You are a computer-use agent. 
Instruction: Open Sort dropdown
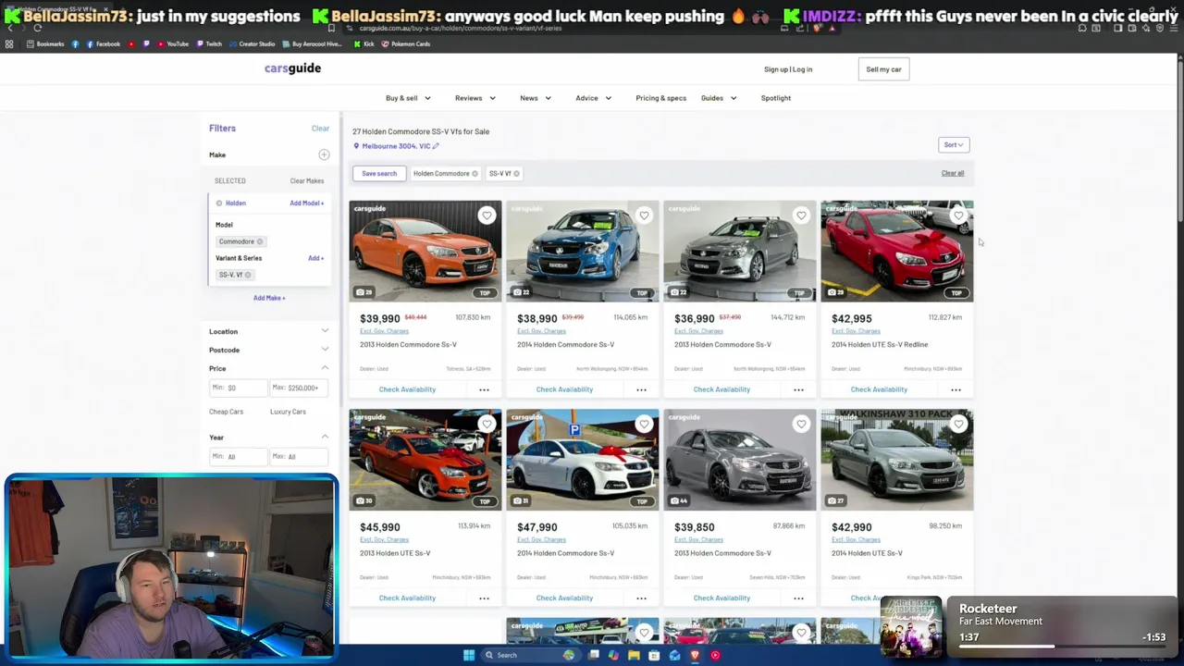pyautogui.click(x=954, y=144)
